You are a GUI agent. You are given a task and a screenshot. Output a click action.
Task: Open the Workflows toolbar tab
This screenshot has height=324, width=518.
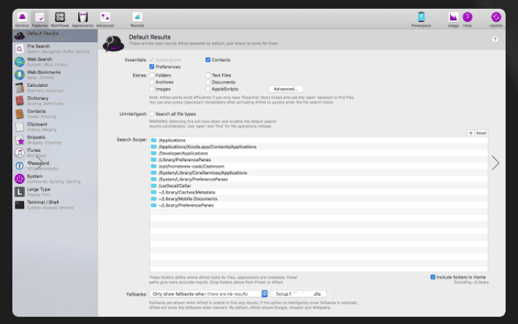[60, 20]
